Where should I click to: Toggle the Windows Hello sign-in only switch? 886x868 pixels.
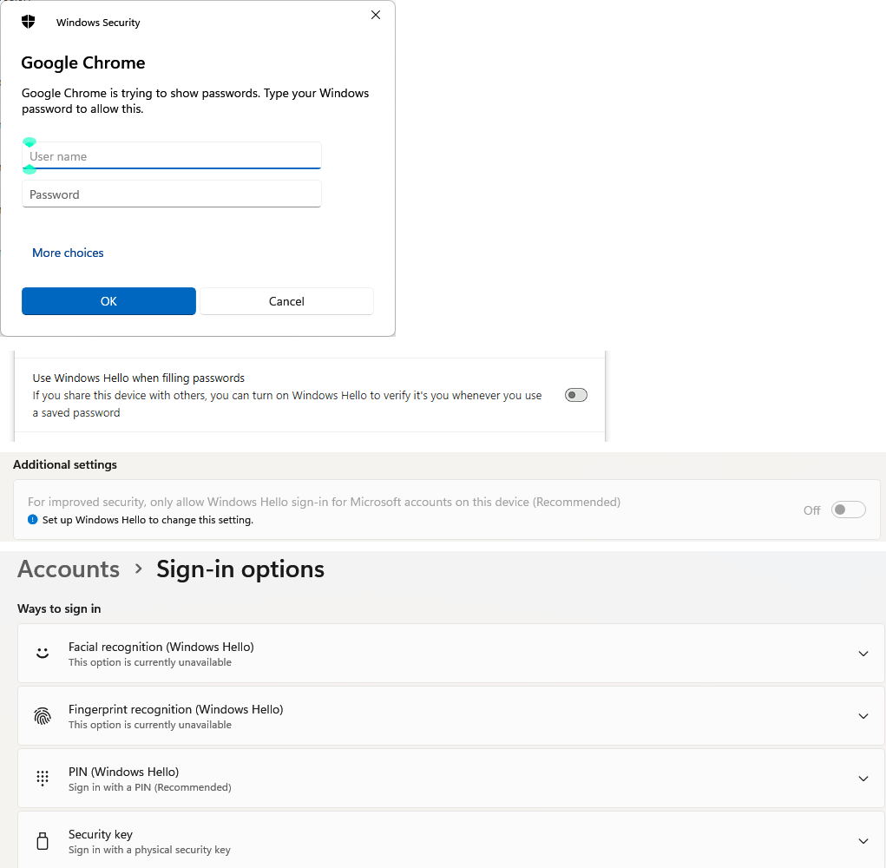(x=848, y=510)
